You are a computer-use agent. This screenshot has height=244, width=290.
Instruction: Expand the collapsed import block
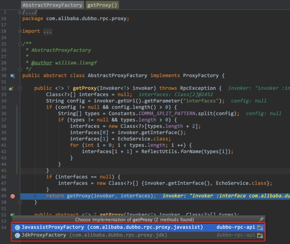click(x=20, y=31)
